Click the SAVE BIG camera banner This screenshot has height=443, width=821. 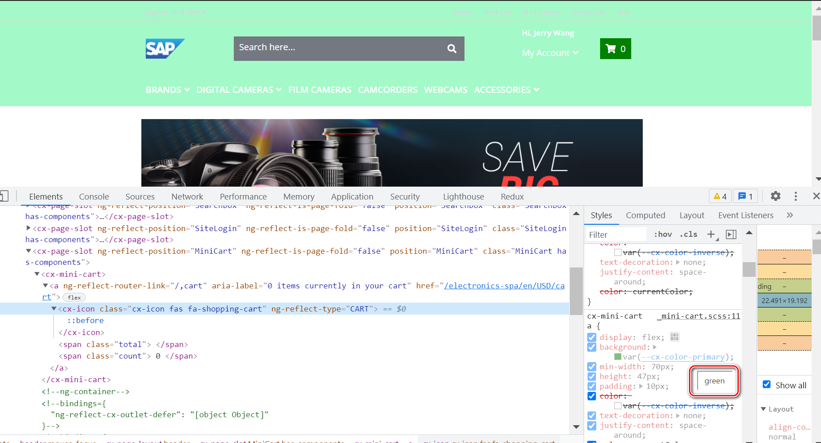click(x=392, y=152)
